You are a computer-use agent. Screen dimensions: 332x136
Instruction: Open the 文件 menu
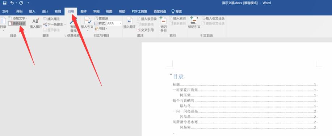click(x=5, y=12)
